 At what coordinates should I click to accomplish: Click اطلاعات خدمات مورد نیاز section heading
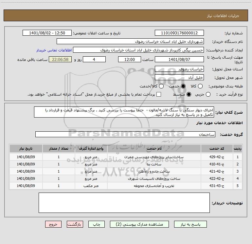[x=220, y=123]
